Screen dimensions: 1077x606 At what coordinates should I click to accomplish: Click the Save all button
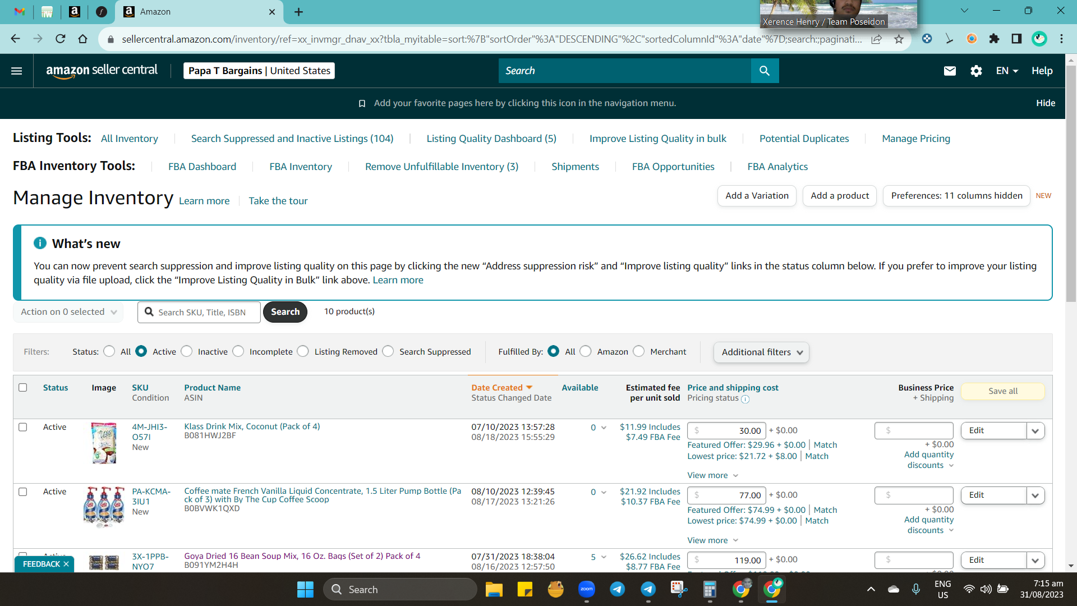point(1003,391)
